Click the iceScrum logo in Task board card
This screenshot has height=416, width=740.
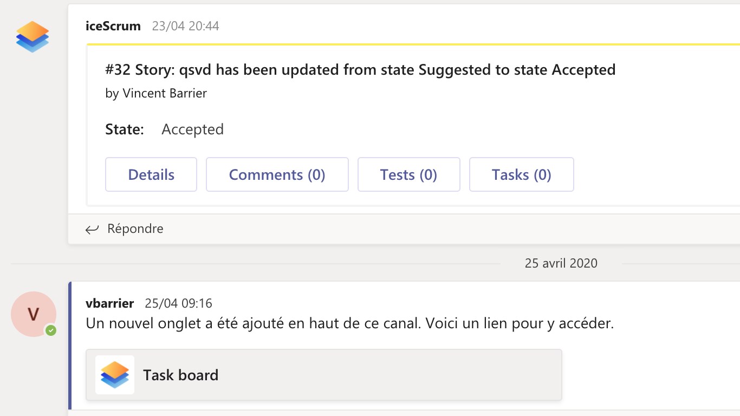point(115,375)
